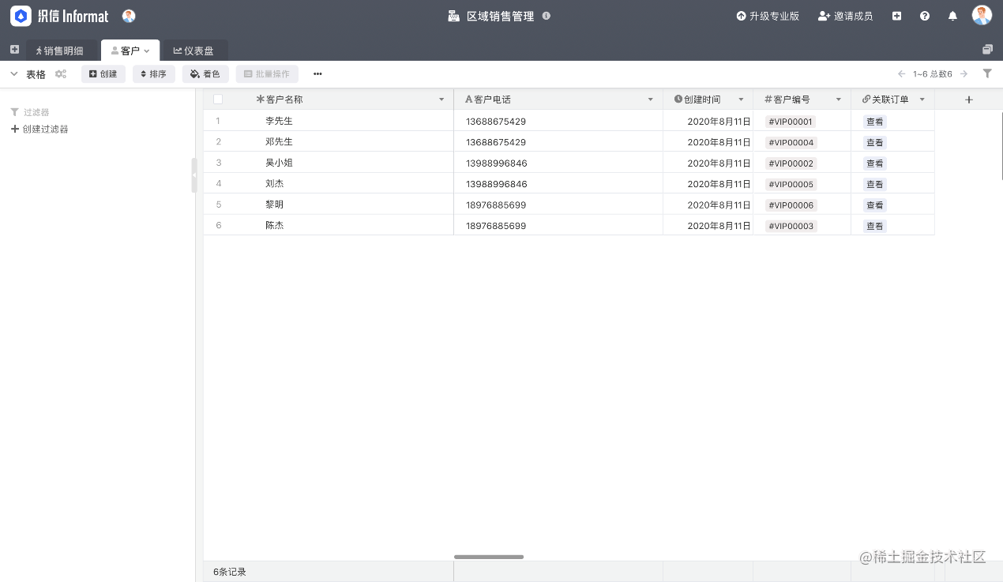
Task: Click the plus square icon in top bar
Action: click(896, 16)
